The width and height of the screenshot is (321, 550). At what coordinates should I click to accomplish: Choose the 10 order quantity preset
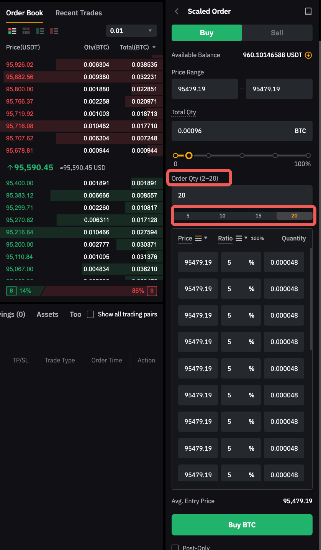point(222,216)
